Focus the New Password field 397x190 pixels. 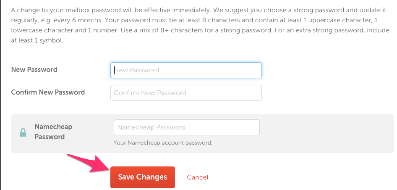(x=186, y=70)
